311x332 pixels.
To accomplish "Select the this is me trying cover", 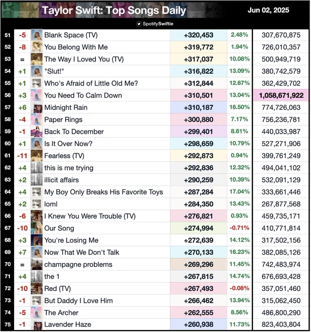I will pos(37,168).
